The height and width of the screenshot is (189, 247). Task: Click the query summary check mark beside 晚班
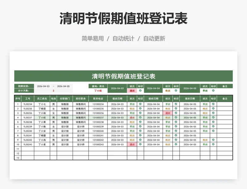point(176,91)
